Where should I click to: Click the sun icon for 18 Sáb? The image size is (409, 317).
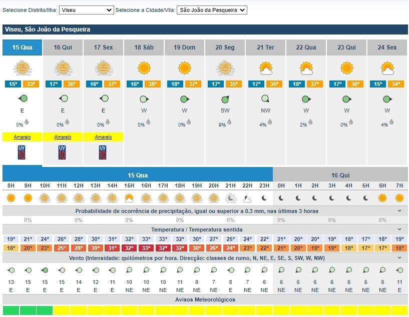pyautogui.click(x=144, y=67)
